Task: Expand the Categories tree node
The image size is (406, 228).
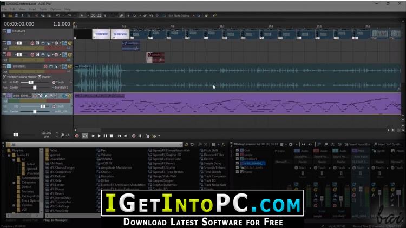Action: point(14,183)
